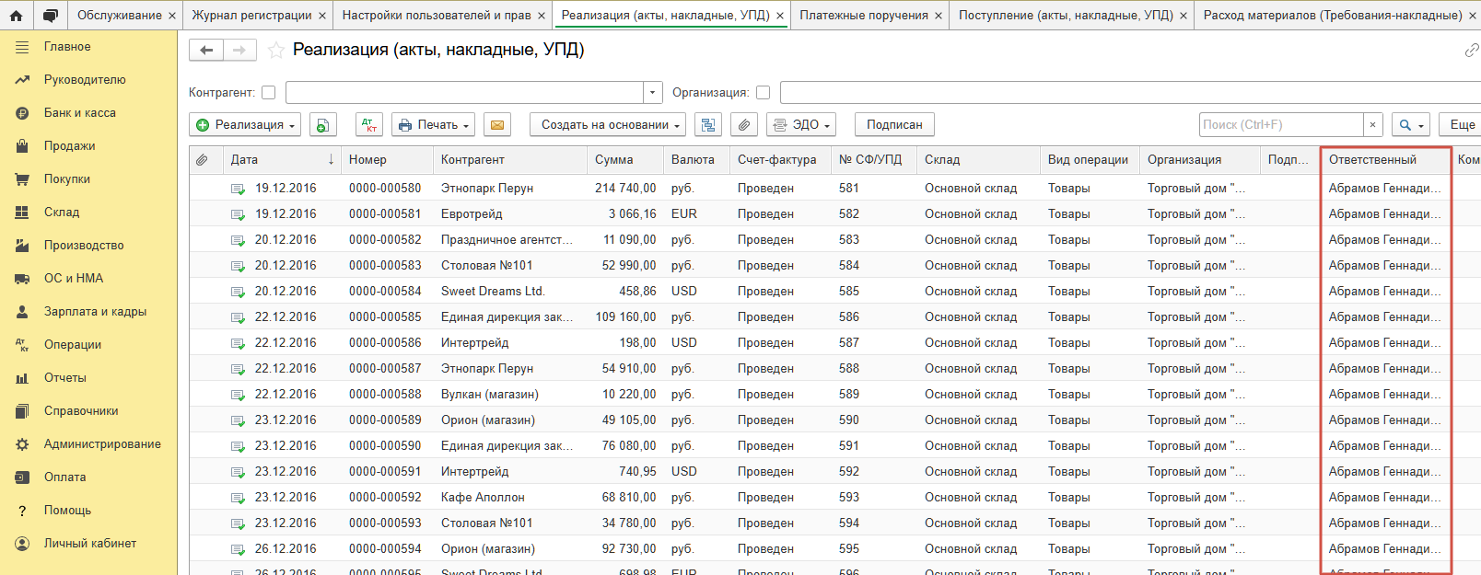The height and width of the screenshot is (575, 1481).
Task: Click the Реализация create button
Action: point(246,125)
